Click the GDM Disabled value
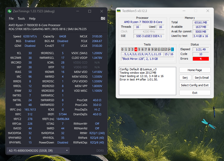The height and width of the screenshot is (161, 224). click(30, 46)
